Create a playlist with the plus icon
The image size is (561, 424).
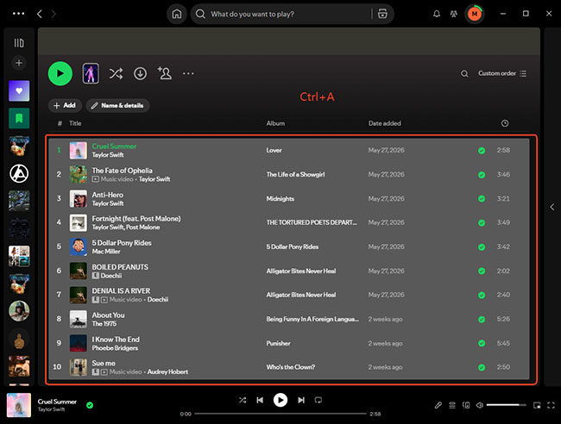[x=19, y=63]
